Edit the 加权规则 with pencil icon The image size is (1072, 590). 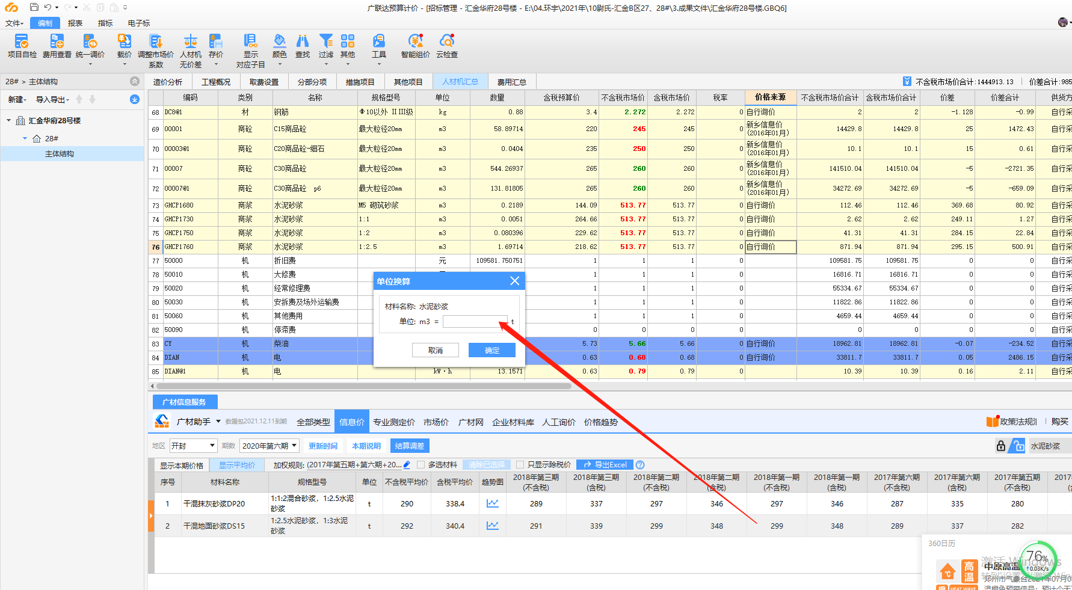tap(407, 465)
